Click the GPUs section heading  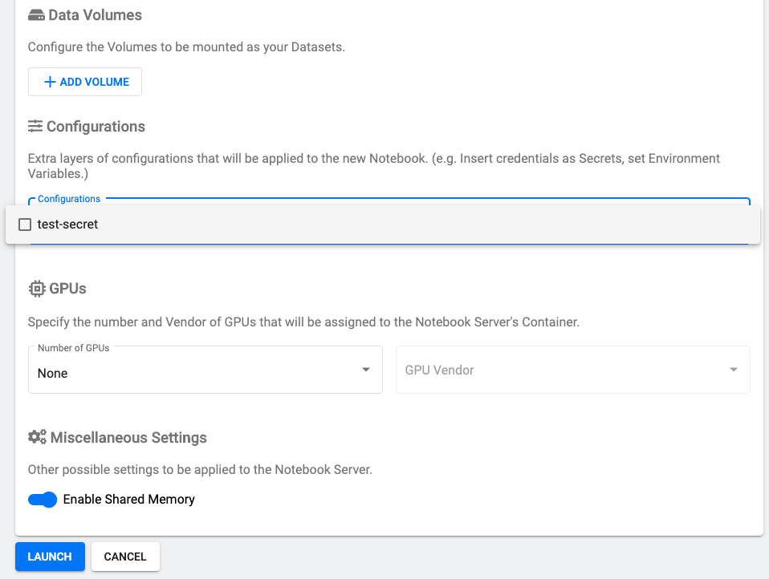pyautogui.click(x=67, y=289)
